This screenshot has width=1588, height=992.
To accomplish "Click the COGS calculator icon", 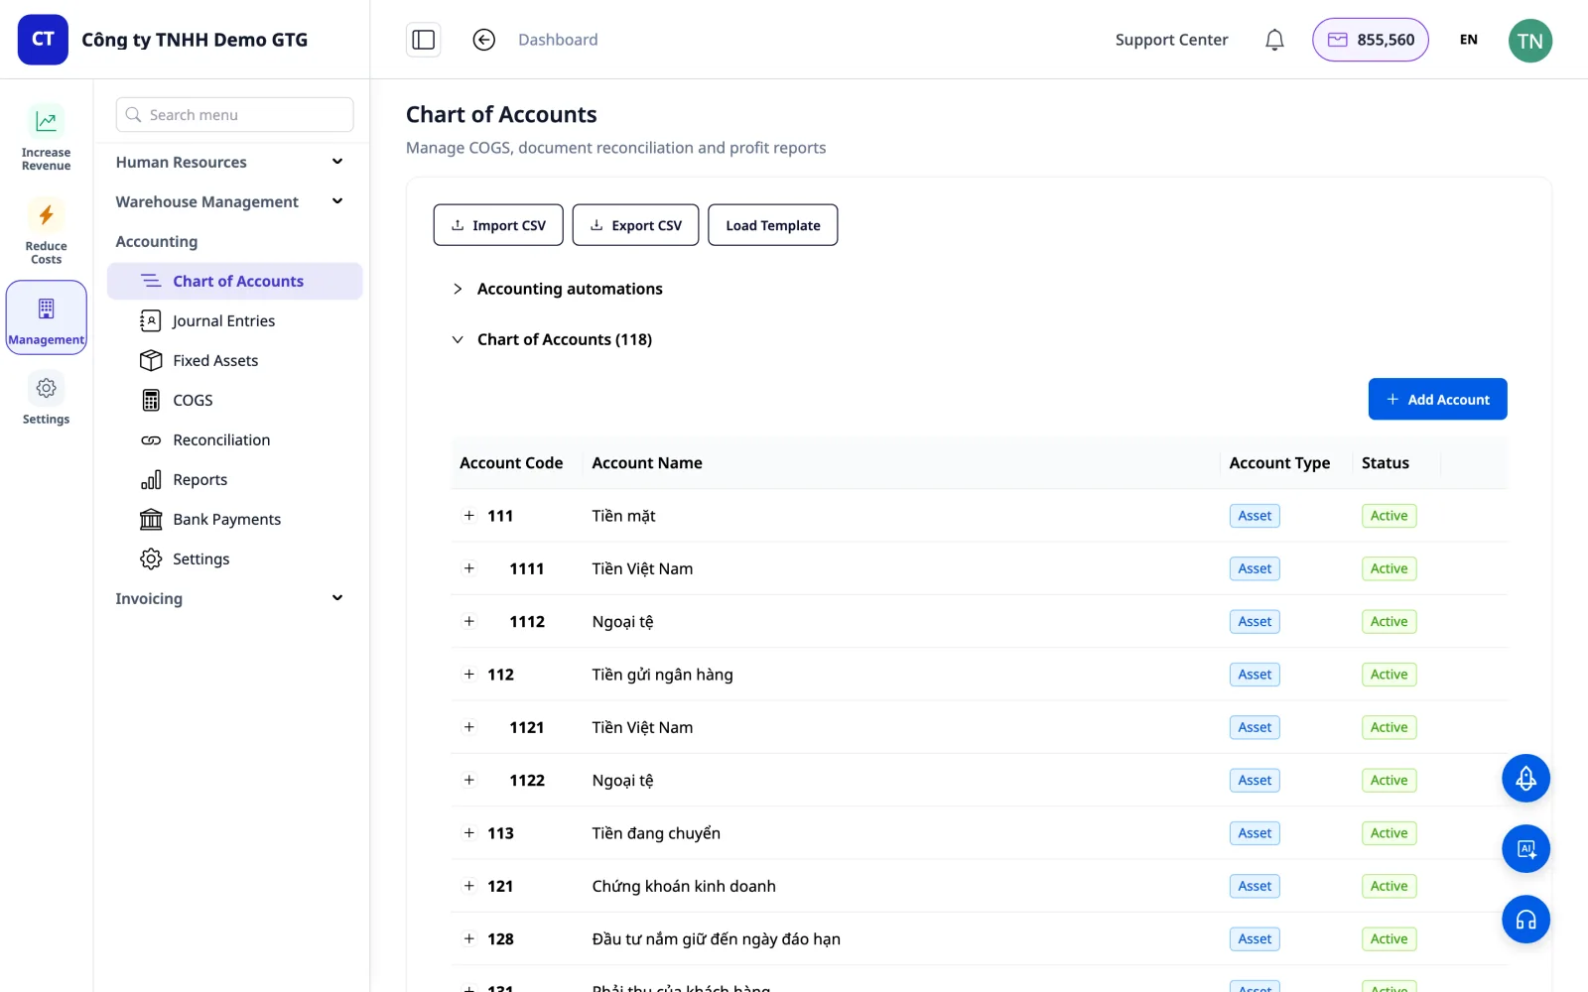I will (151, 400).
